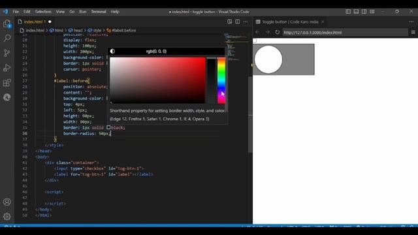Viewport: 418px width, 235px height.
Task: Click the editor minimap
Action: click(236, 48)
